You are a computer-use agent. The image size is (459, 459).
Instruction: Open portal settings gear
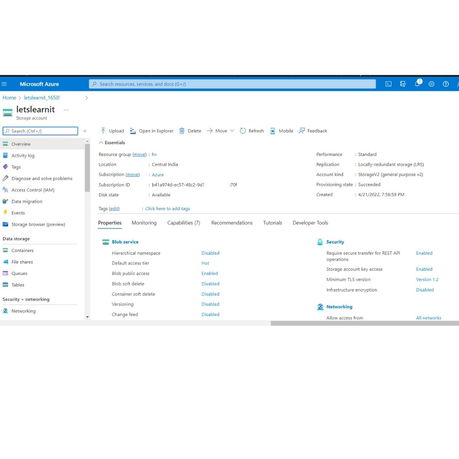point(431,84)
